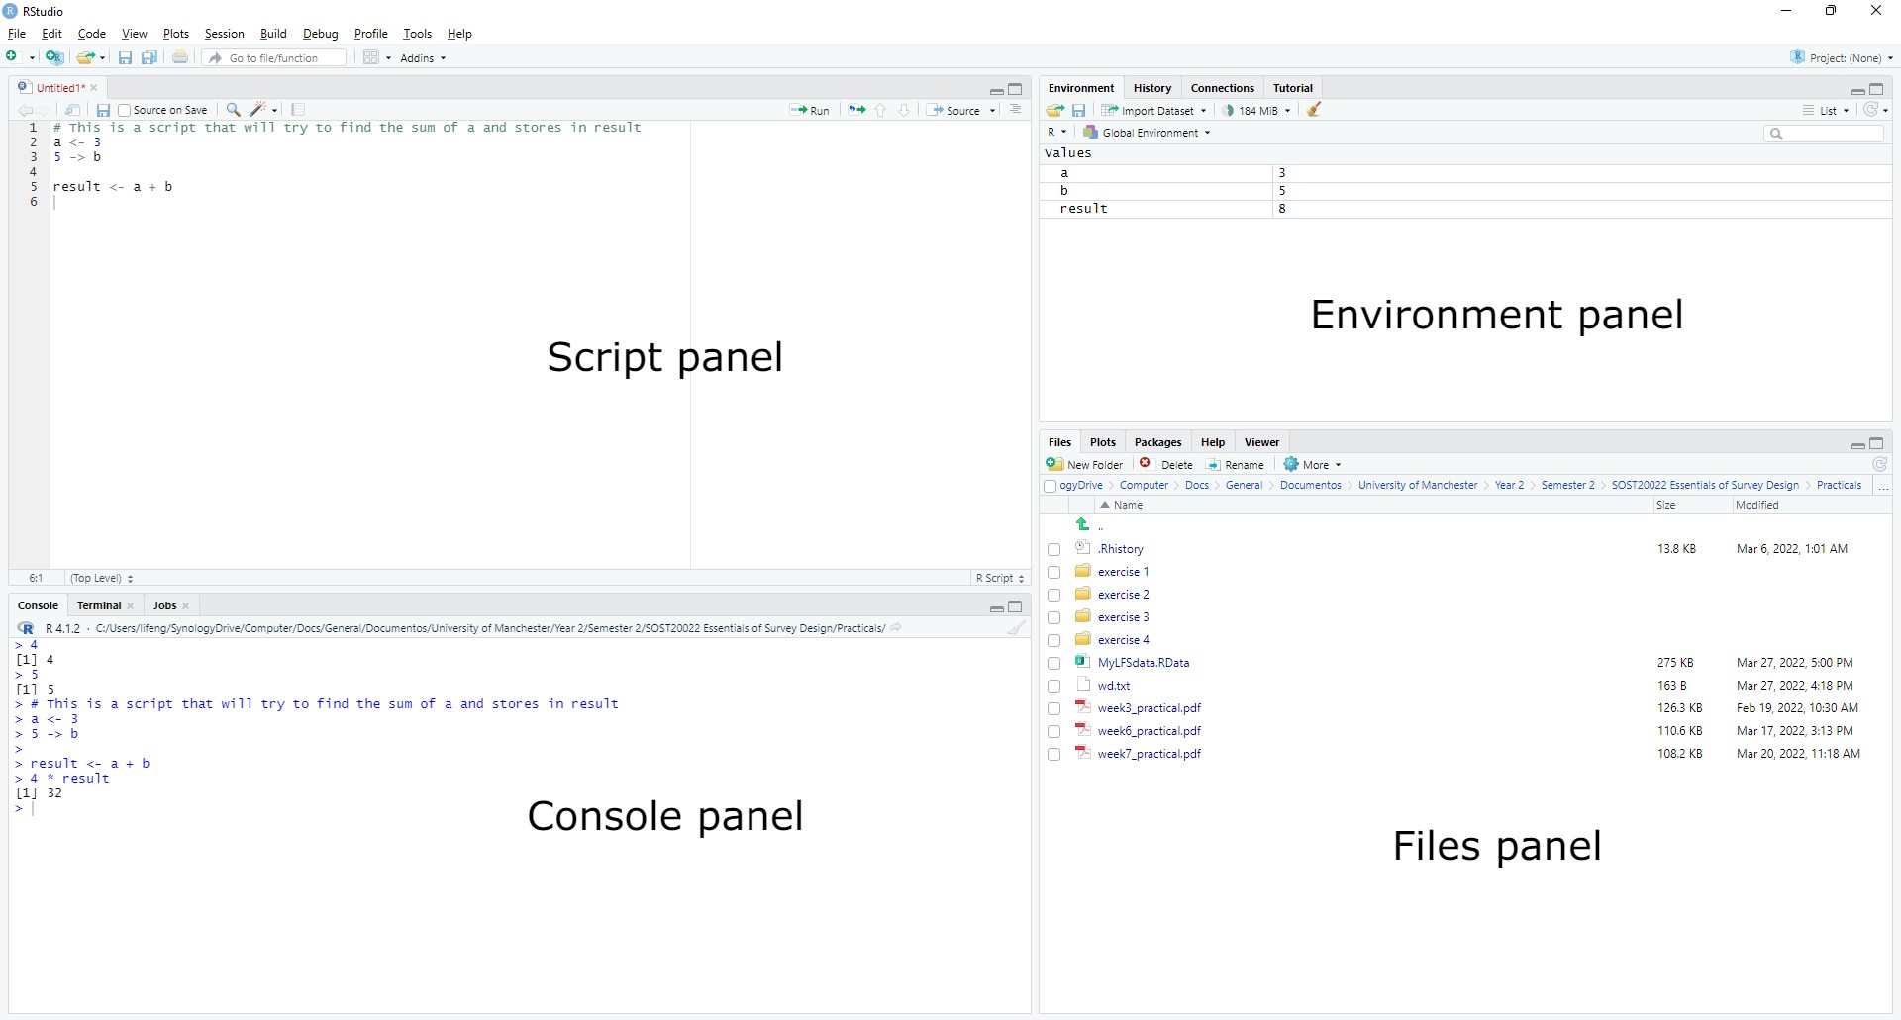Open the Import Dataset dropdown

[1154, 111]
